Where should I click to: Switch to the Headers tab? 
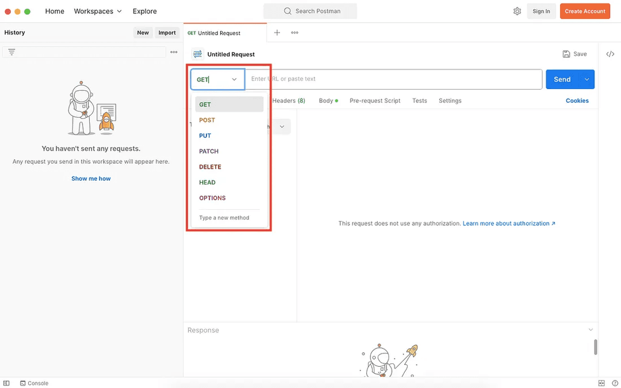pos(289,101)
